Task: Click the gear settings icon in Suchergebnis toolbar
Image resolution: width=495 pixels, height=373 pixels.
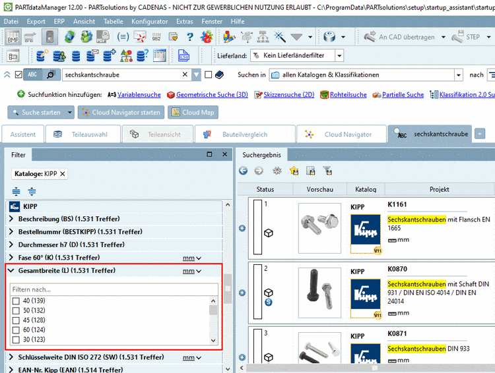Action: point(277,171)
